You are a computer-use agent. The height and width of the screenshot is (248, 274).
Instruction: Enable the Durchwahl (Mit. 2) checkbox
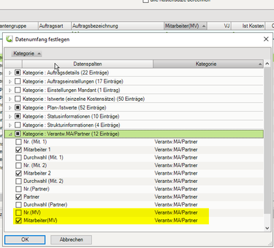tap(18, 181)
